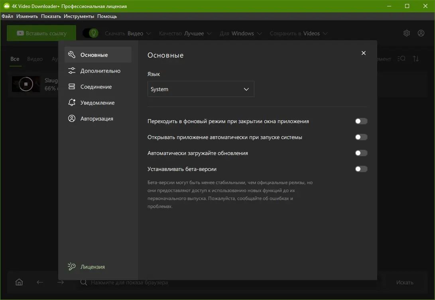Click the Вставить ссылку button
Viewport: 435px width, 300px height.
coord(41,33)
